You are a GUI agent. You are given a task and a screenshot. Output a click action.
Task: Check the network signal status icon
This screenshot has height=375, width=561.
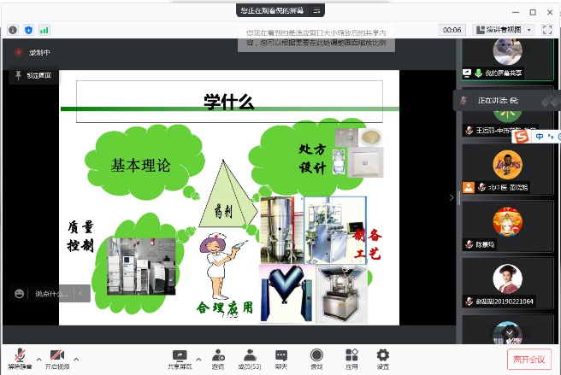click(x=44, y=30)
